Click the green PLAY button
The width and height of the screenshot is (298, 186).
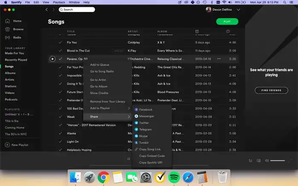(227, 21)
